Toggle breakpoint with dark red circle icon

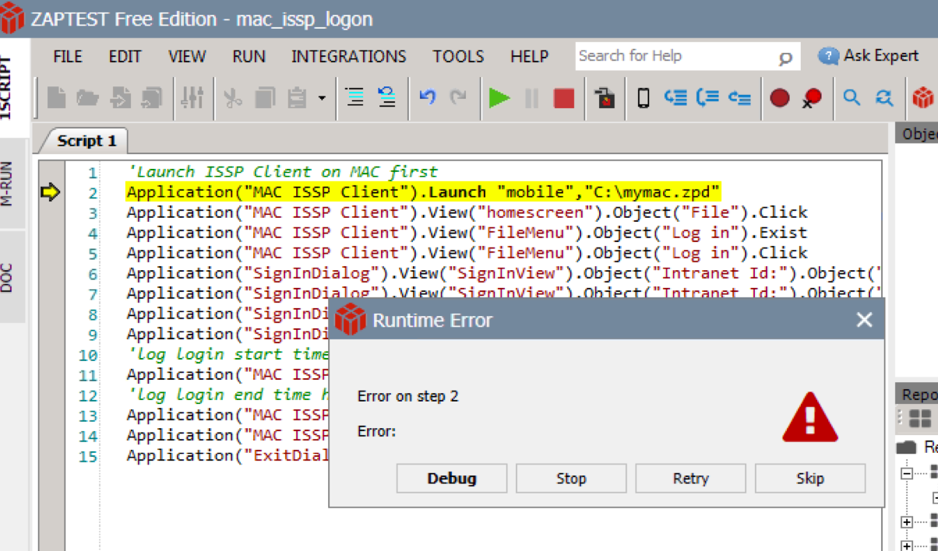click(x=780, y=98)
